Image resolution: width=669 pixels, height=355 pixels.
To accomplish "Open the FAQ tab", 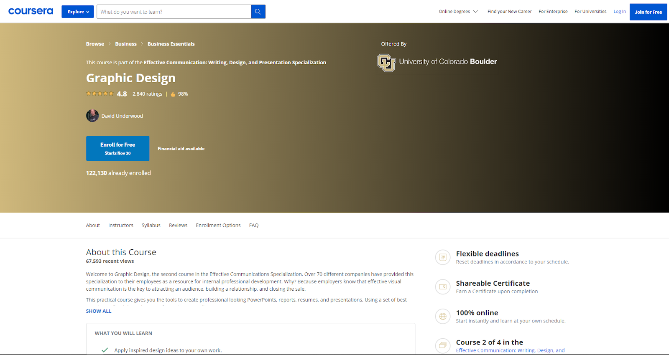I will 254,226.
